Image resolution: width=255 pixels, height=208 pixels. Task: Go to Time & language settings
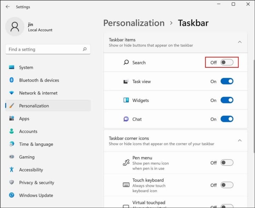(48, 144)
